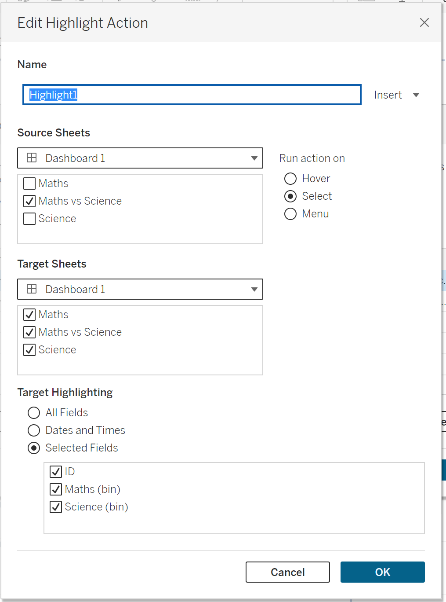446x602 pixels.
Task: Click the Highlight1 name input field
Action: [x=192, y=95]
